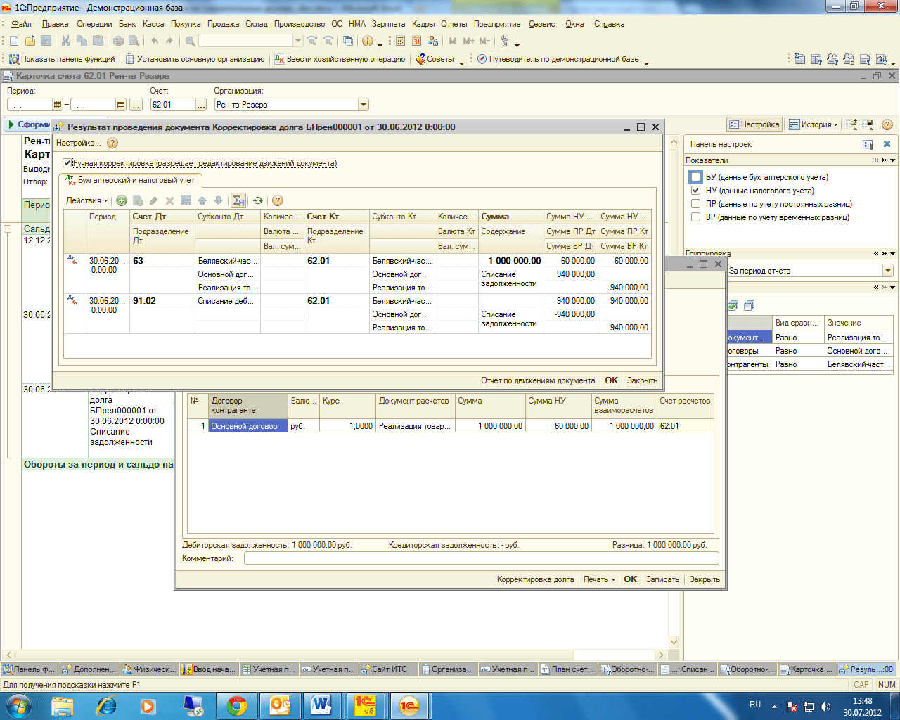This screenshot has height=720, width=900.
Task: Click the green add-row icon in postings toolbar
Action: [122, 200]
